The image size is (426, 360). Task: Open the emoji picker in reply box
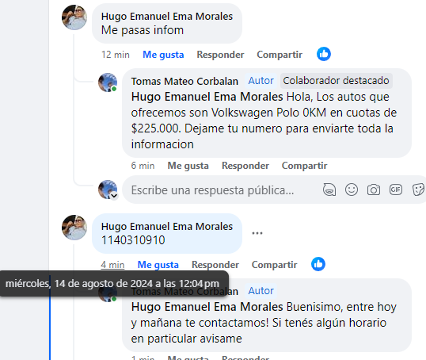pyautogui.click(x=352, y=190)
